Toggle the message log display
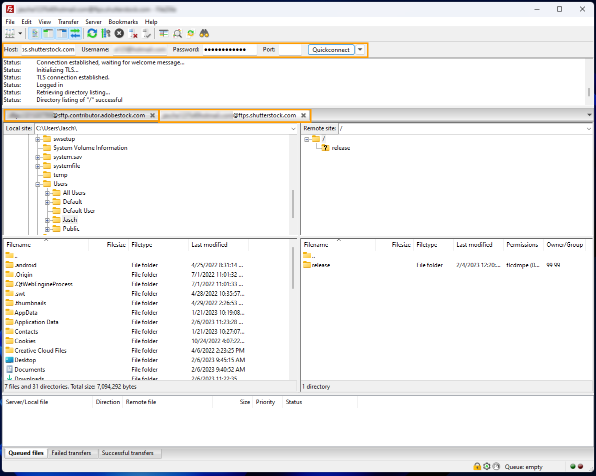The image size is (596, 476). pos(34,33)
